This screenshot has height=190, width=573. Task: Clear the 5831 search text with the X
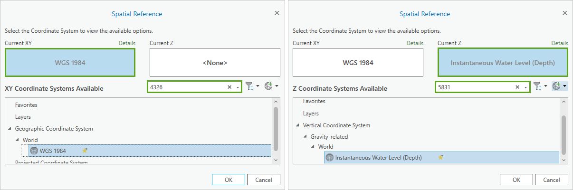click(517, 87)
